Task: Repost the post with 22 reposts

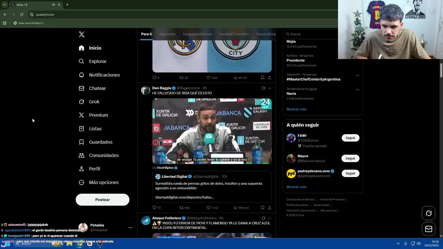Action: pos(183,78)
